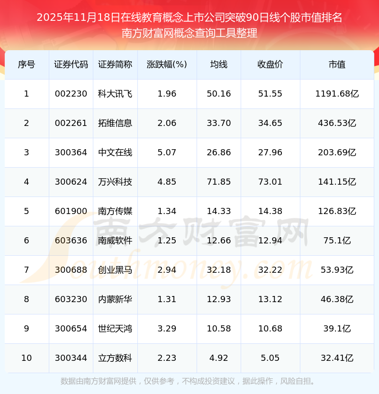Click market value 53.93亿
The width and height of the screenshot is (379, 394).
[x=337, y=270]
